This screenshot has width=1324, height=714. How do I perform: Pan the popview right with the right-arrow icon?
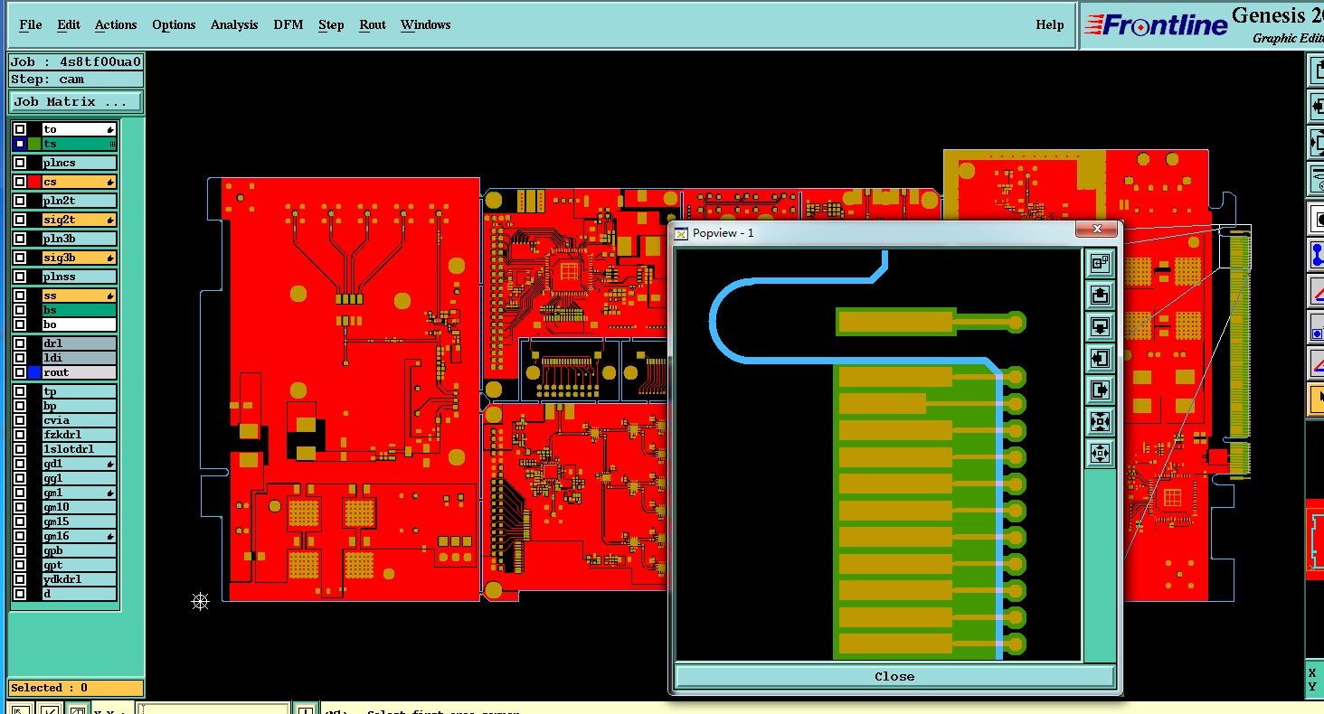point(1100,390)
